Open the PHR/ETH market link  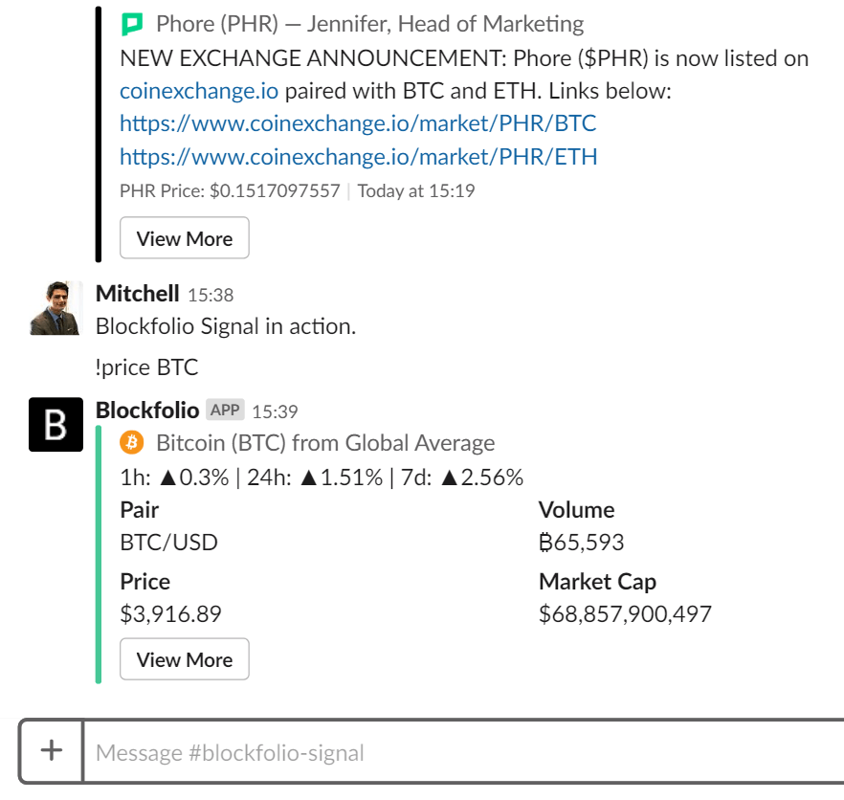click(358, 156)
